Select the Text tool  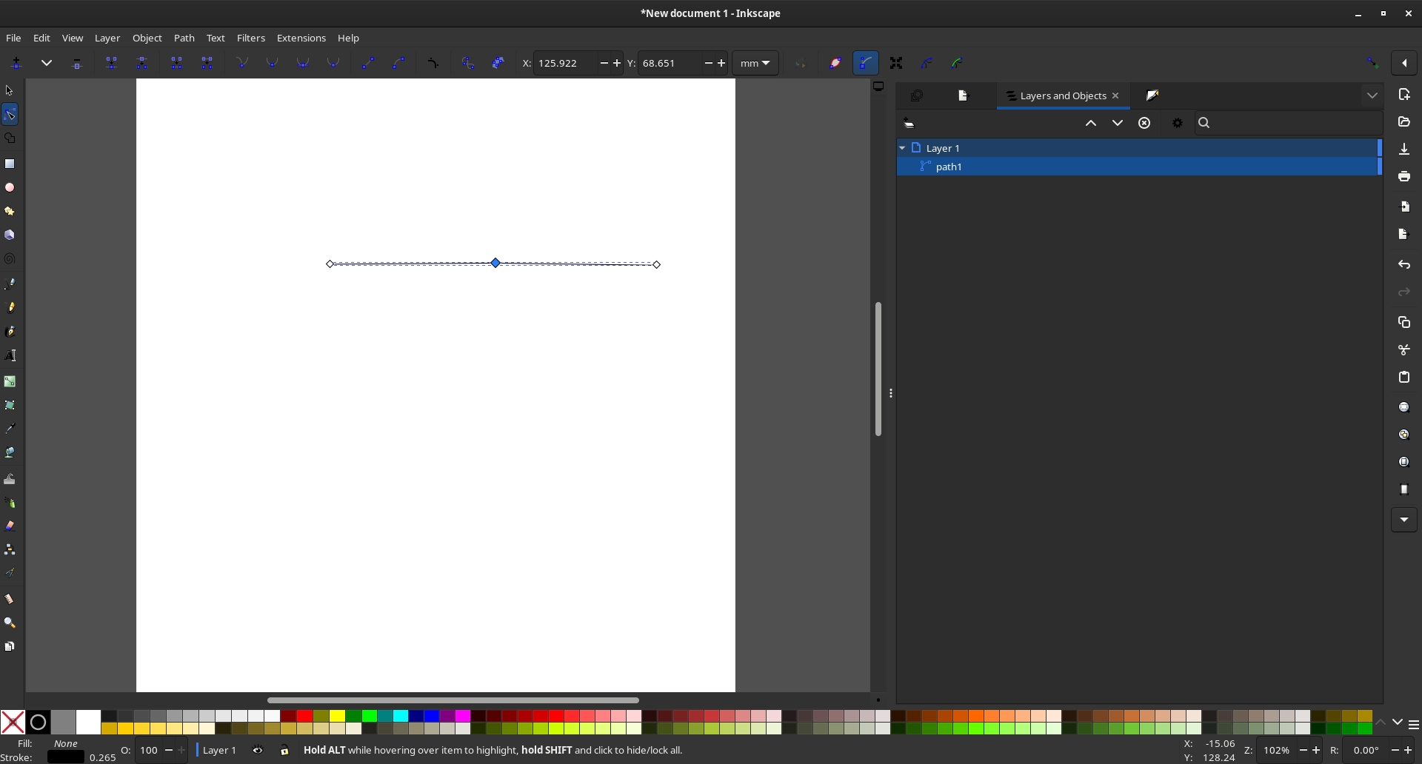click(10, 356)
